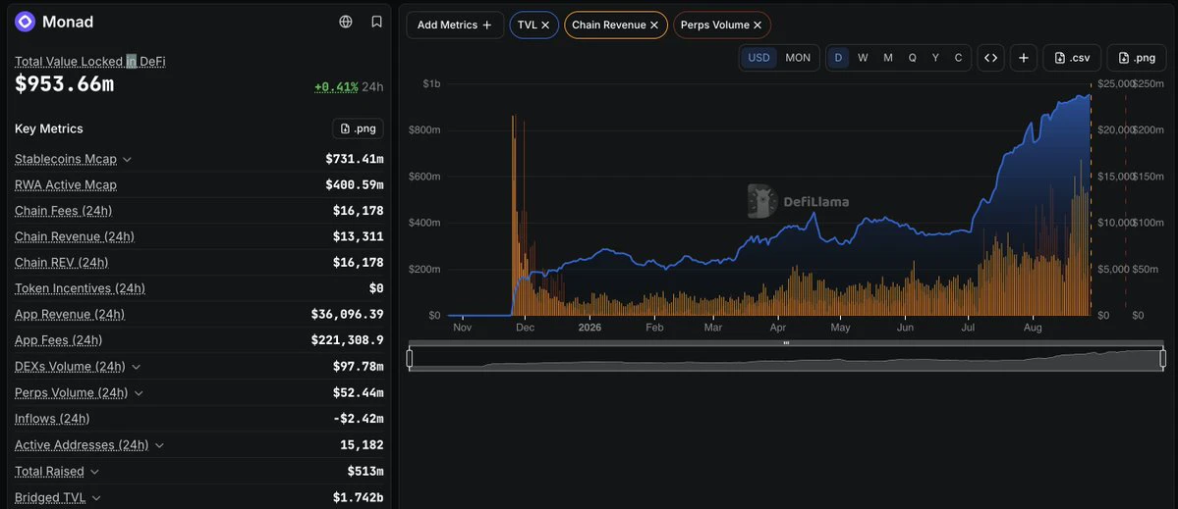
Task: Click the Key Metrics heading
Action: coord(49,128)
